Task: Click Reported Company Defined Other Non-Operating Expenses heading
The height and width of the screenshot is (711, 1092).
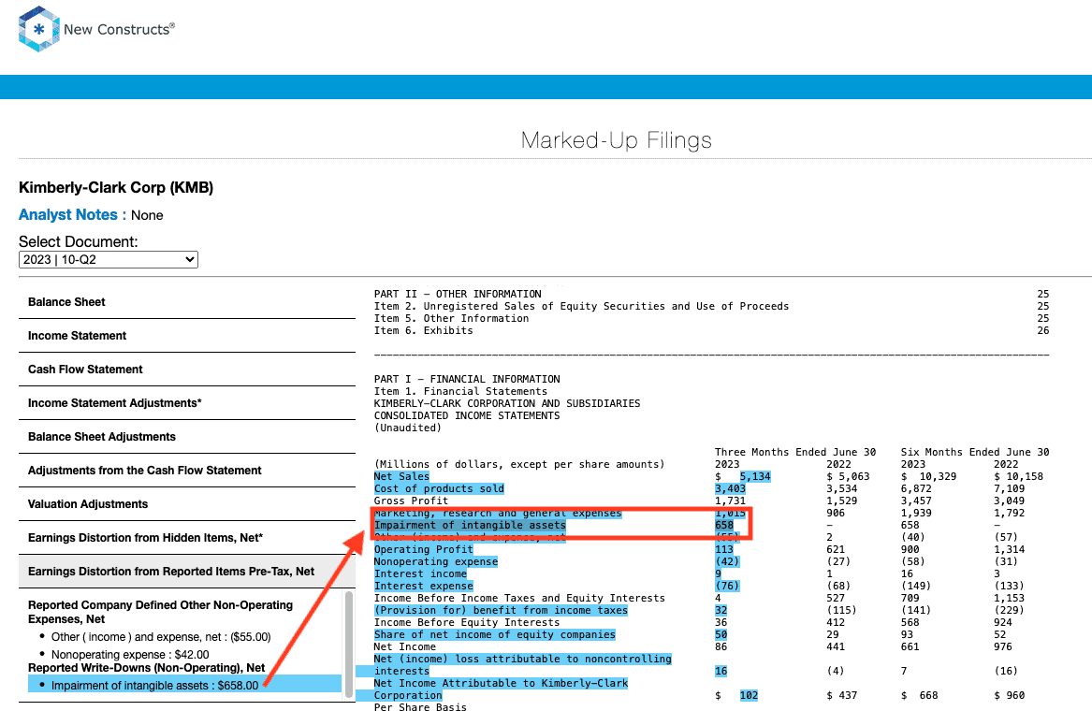Action: [x=160, y=612]
